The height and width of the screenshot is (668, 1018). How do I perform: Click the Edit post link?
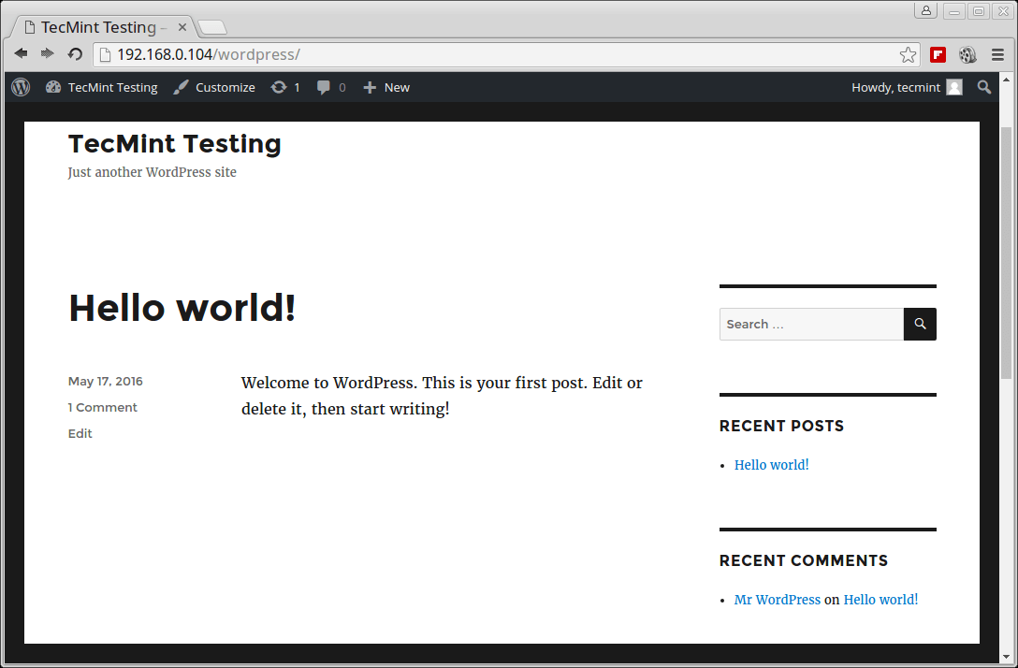pyautogui.click(x=80, y=433)
